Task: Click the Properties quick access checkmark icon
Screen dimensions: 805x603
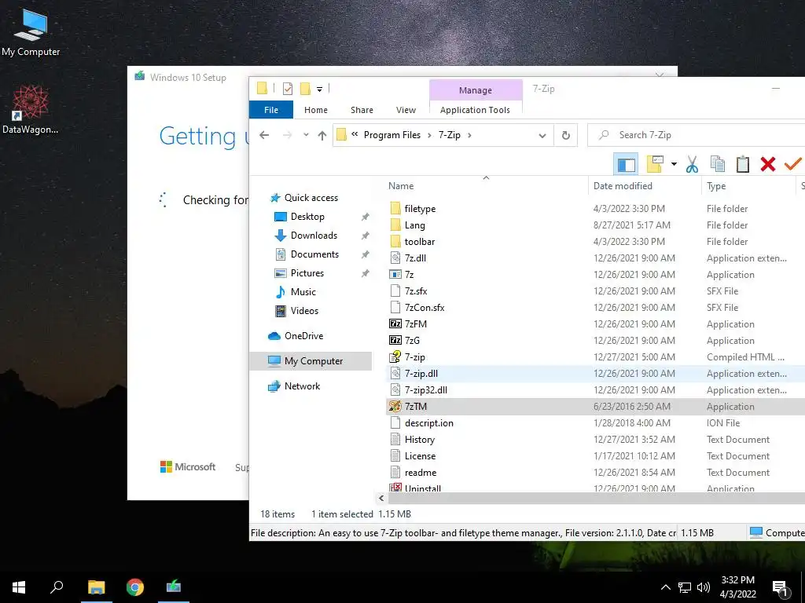Action: [288, 89]
